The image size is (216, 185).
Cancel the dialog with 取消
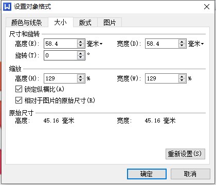(190, 174)
